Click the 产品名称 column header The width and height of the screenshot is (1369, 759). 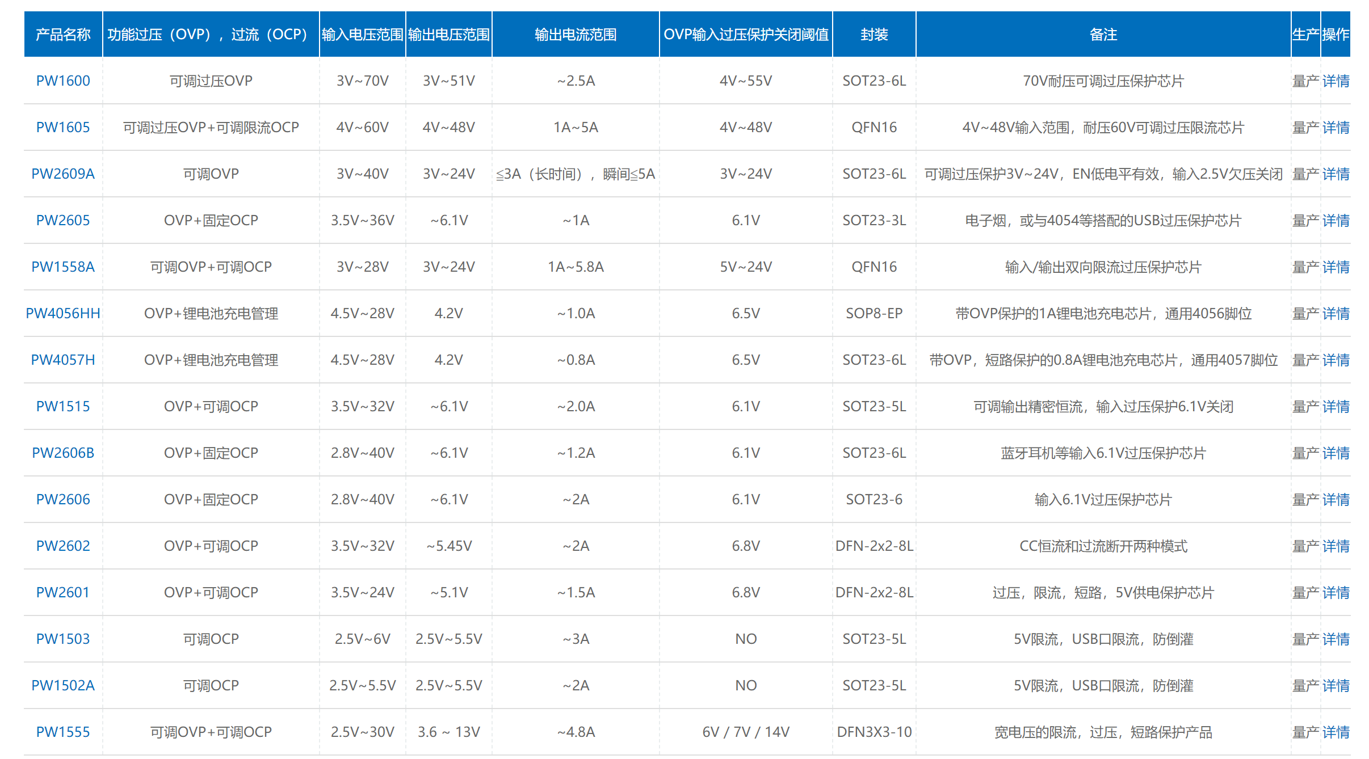pyautogui.click(x=63, y=35)
